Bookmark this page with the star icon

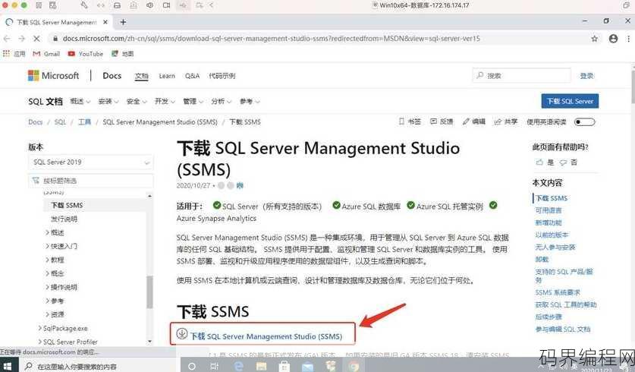point(594,39)
